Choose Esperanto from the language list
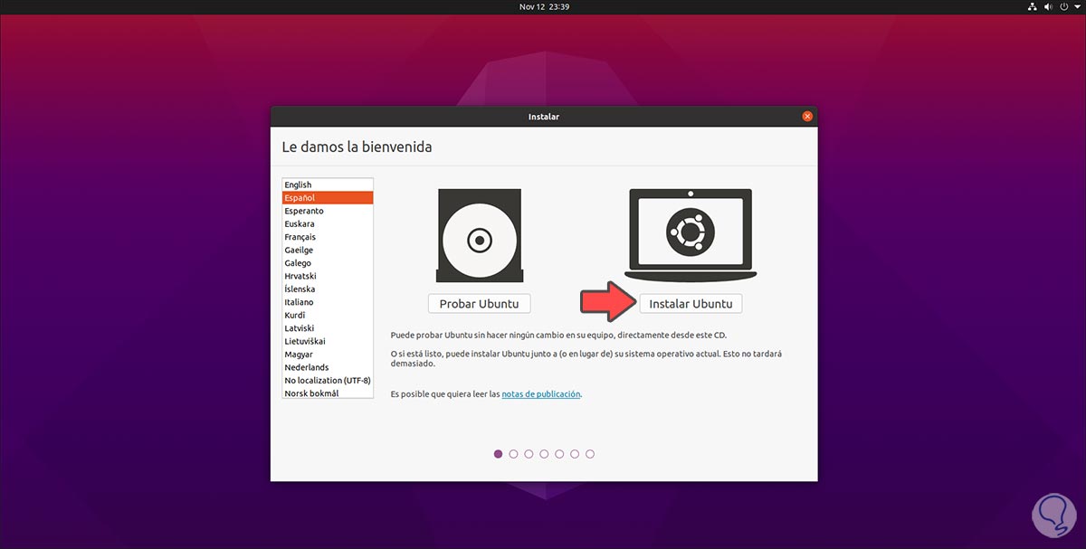This screenshot has width=1086, height=549. click(328, 211)
